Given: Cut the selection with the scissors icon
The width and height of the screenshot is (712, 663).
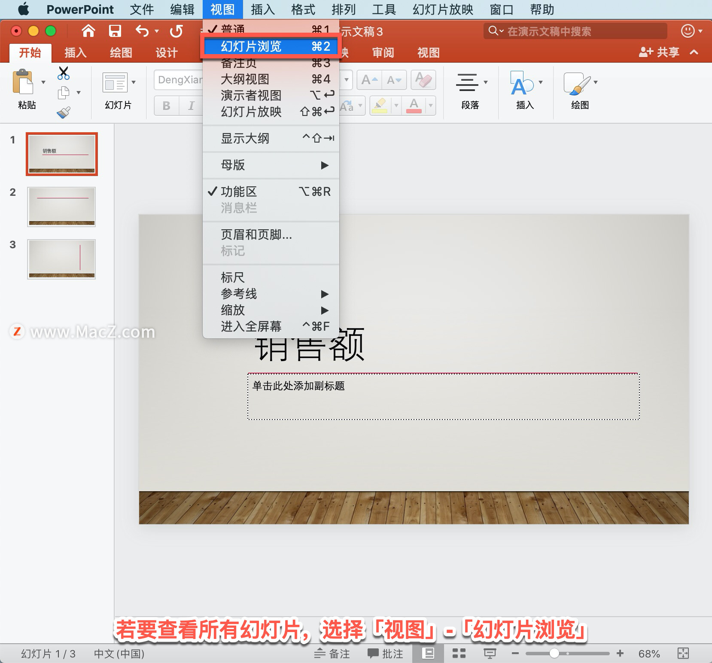Looking at the screenshot, I should click(64, 73).
